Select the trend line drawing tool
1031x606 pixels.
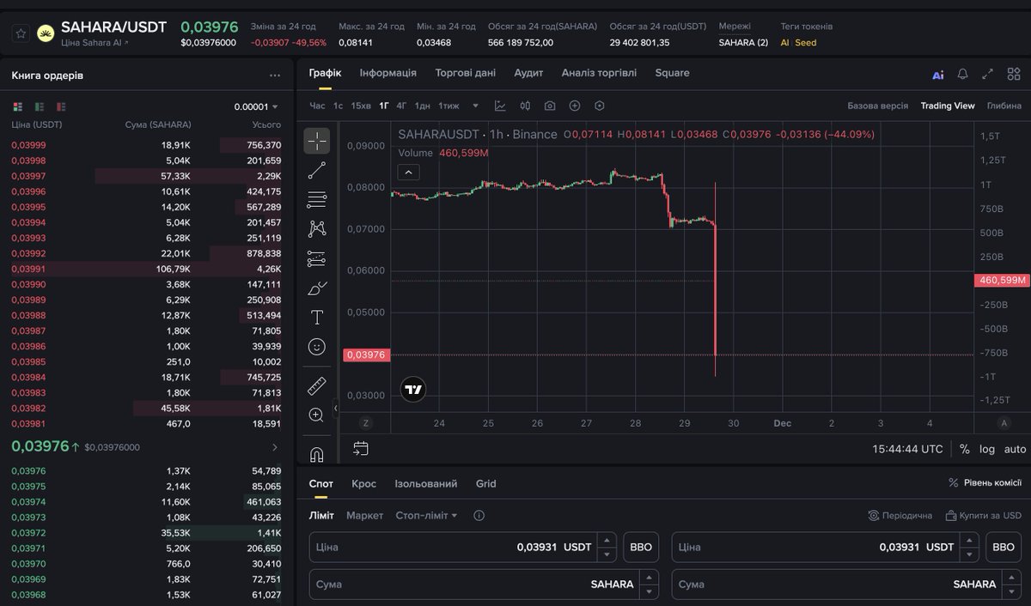coord(317,170)
